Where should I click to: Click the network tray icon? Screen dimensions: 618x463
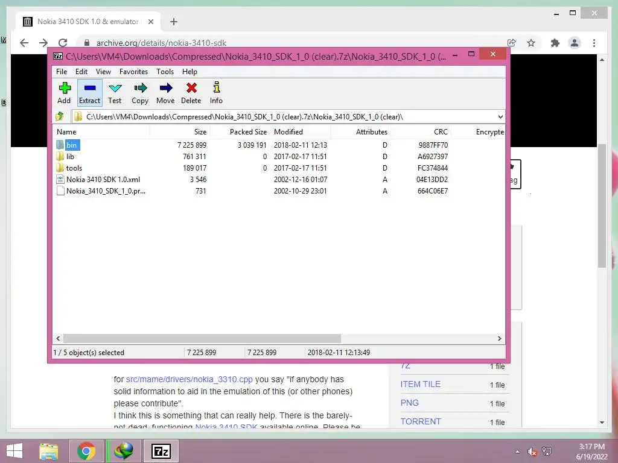547,452
